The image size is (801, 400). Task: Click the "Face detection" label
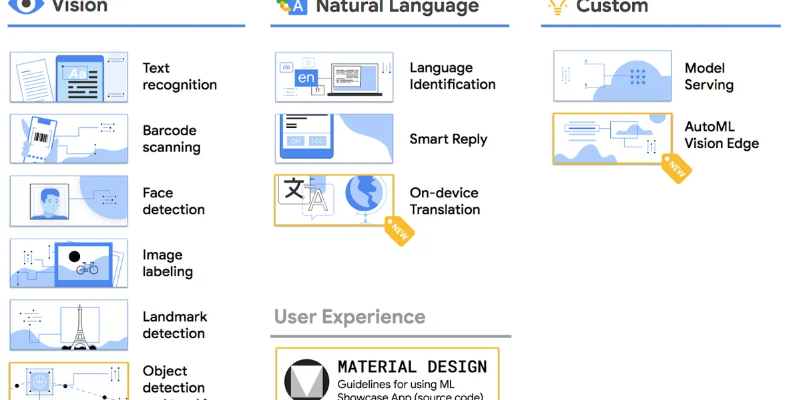pyautogui.click(x=174, y=201)
